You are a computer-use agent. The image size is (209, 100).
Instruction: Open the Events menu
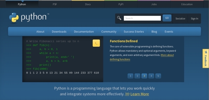169,31
